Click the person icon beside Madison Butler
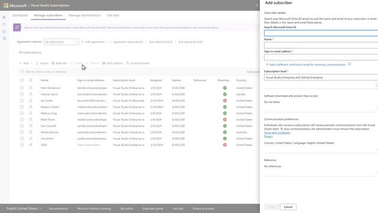378x213 pixels. pyautogui.click(x=31, y=106)
